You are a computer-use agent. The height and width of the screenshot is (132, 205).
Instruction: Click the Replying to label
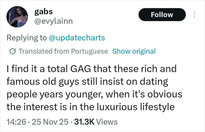coord(27,38)
